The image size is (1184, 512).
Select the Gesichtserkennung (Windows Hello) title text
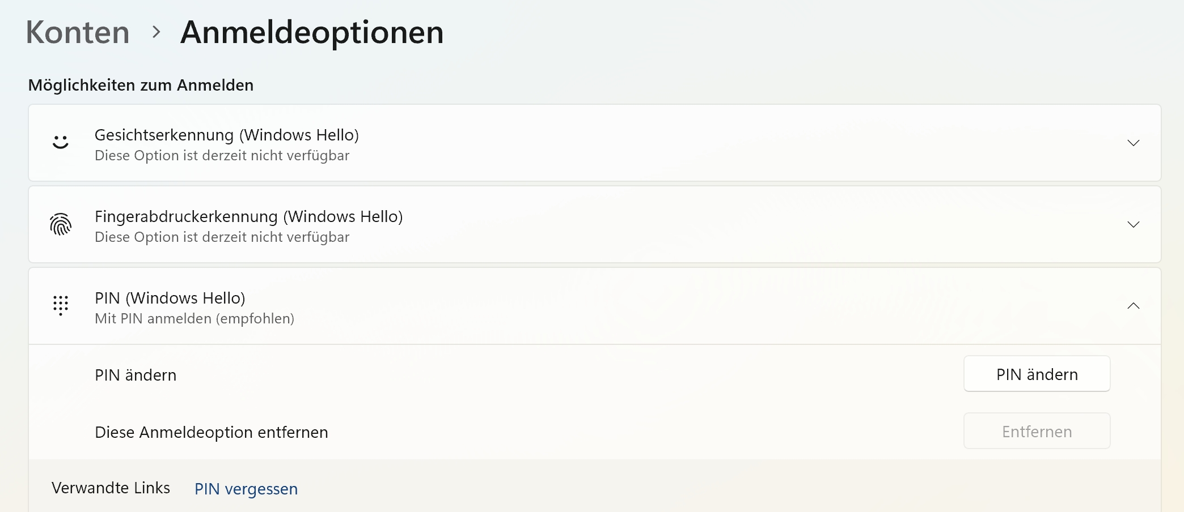point(226,135)
